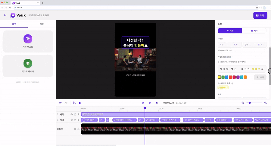
Task: Select the scissors split tool
Action: click(x=74, y=103)
